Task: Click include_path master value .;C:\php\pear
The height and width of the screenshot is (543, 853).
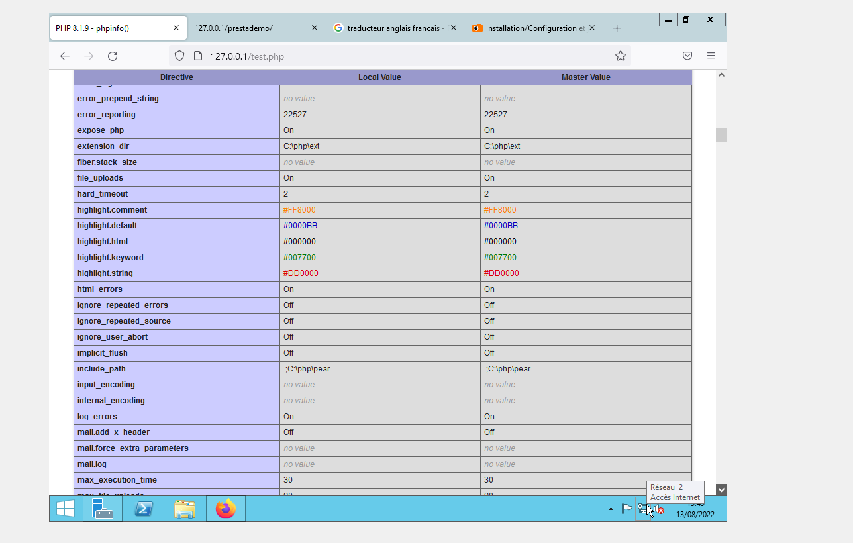Action: coord(507,369)
